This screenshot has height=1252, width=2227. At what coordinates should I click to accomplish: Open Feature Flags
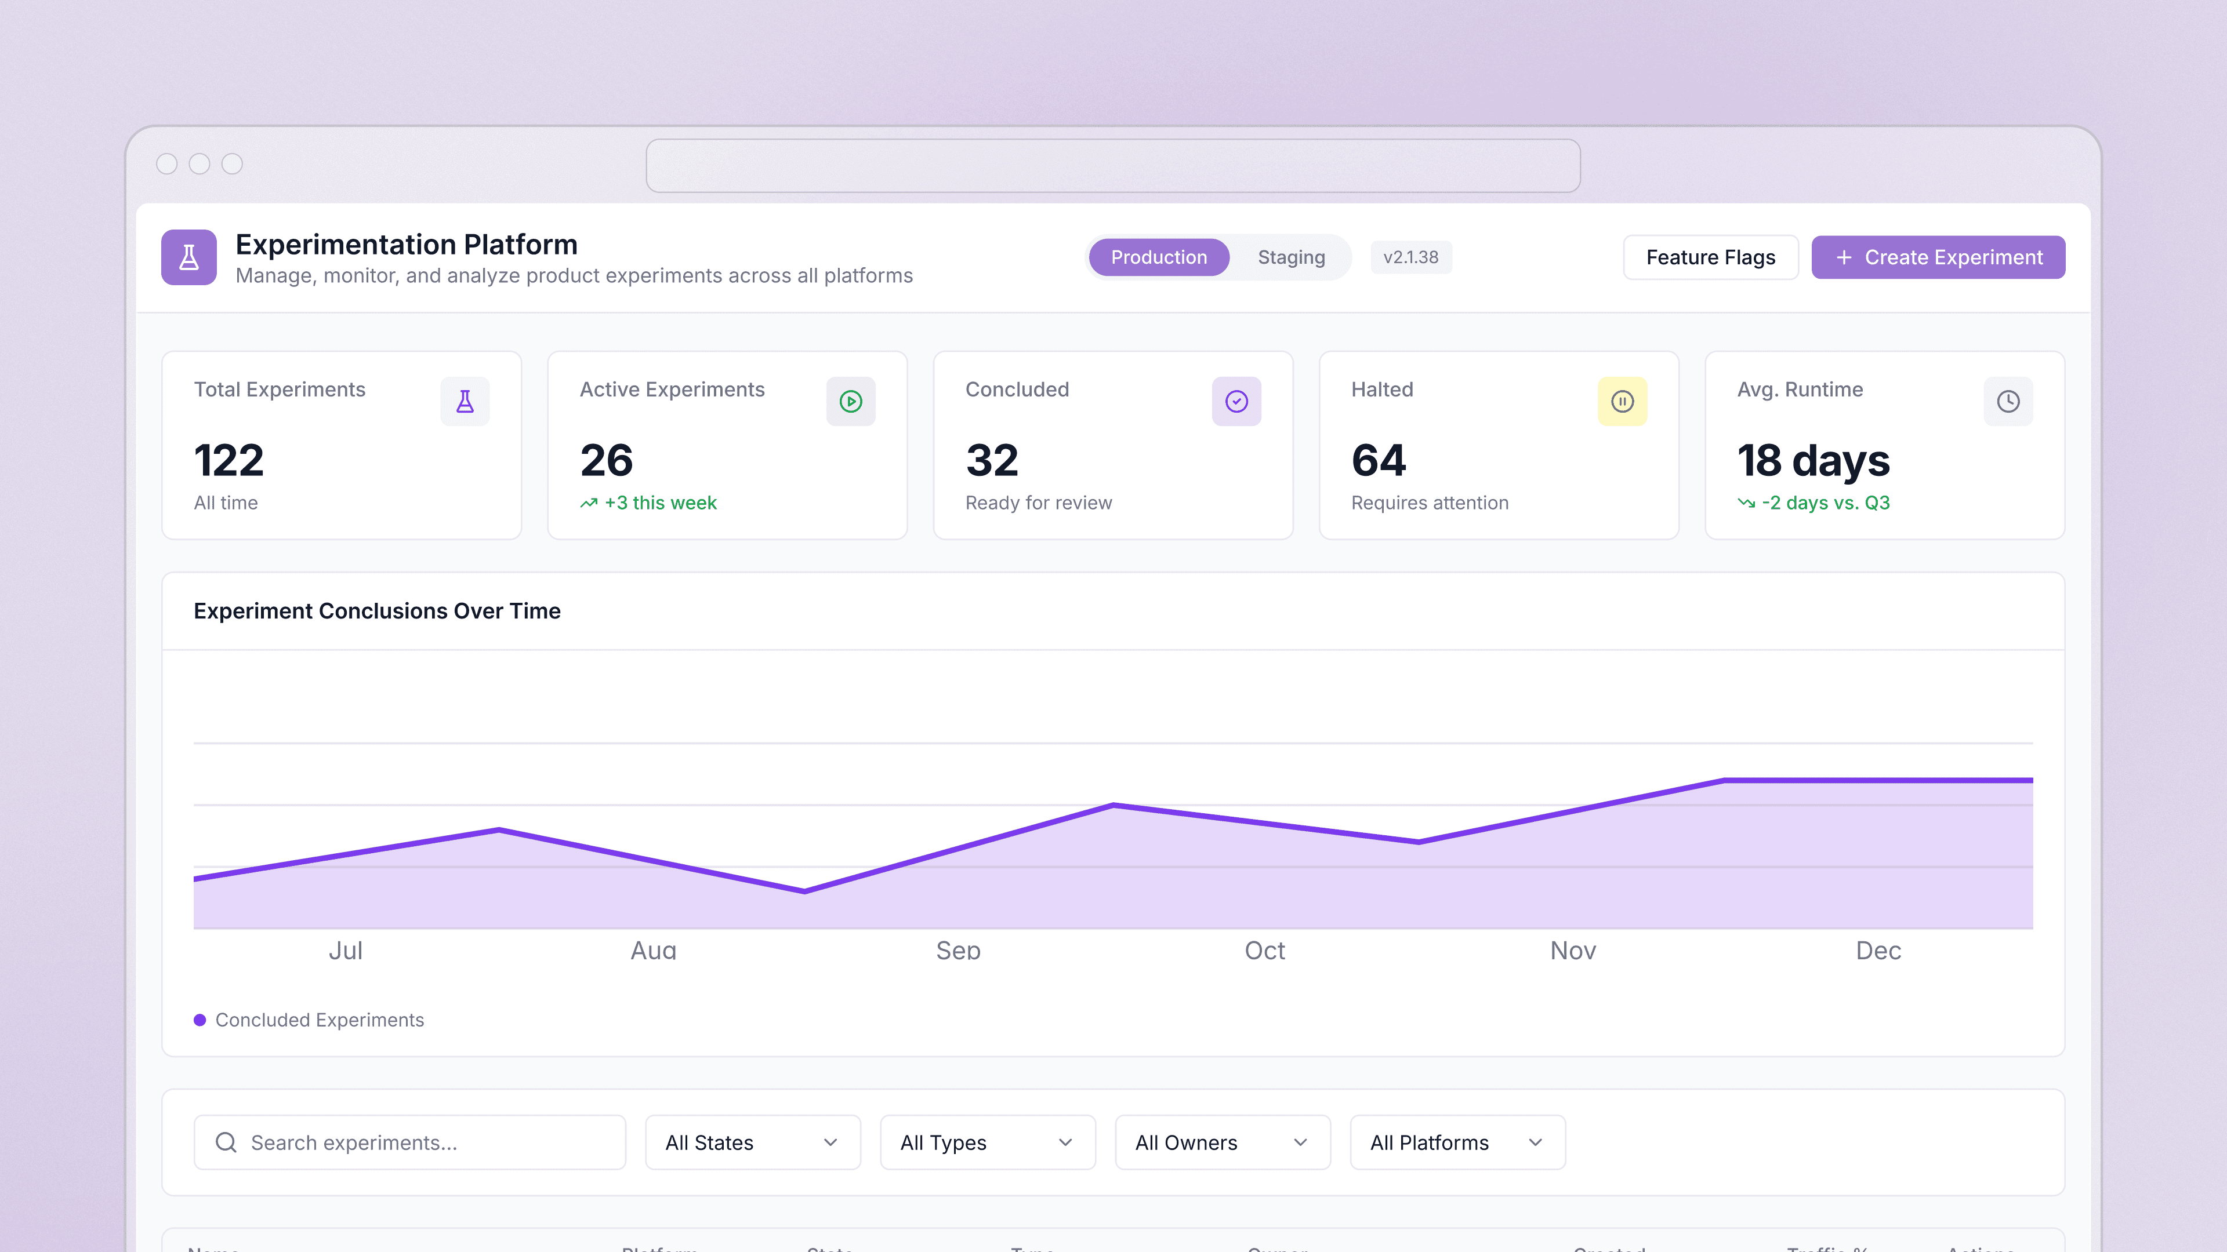click(x=1710, y=257)
